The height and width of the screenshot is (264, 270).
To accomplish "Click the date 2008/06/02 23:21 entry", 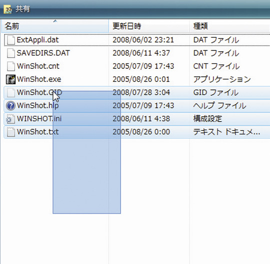I will point(143,40).
